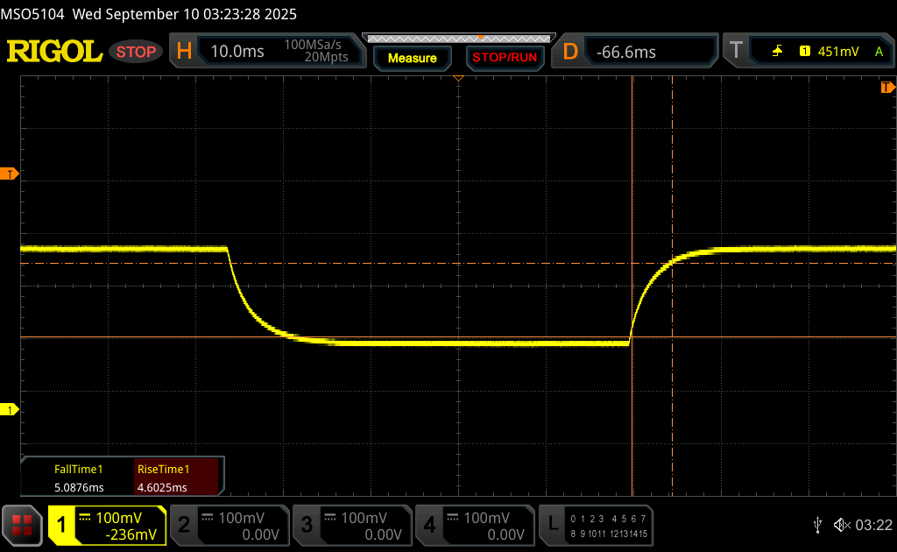The height and width of the screenshot is (552, 897).
Task: Open the red function navigation menu icon
Action: pyautogui.click(x=22, y=524)
